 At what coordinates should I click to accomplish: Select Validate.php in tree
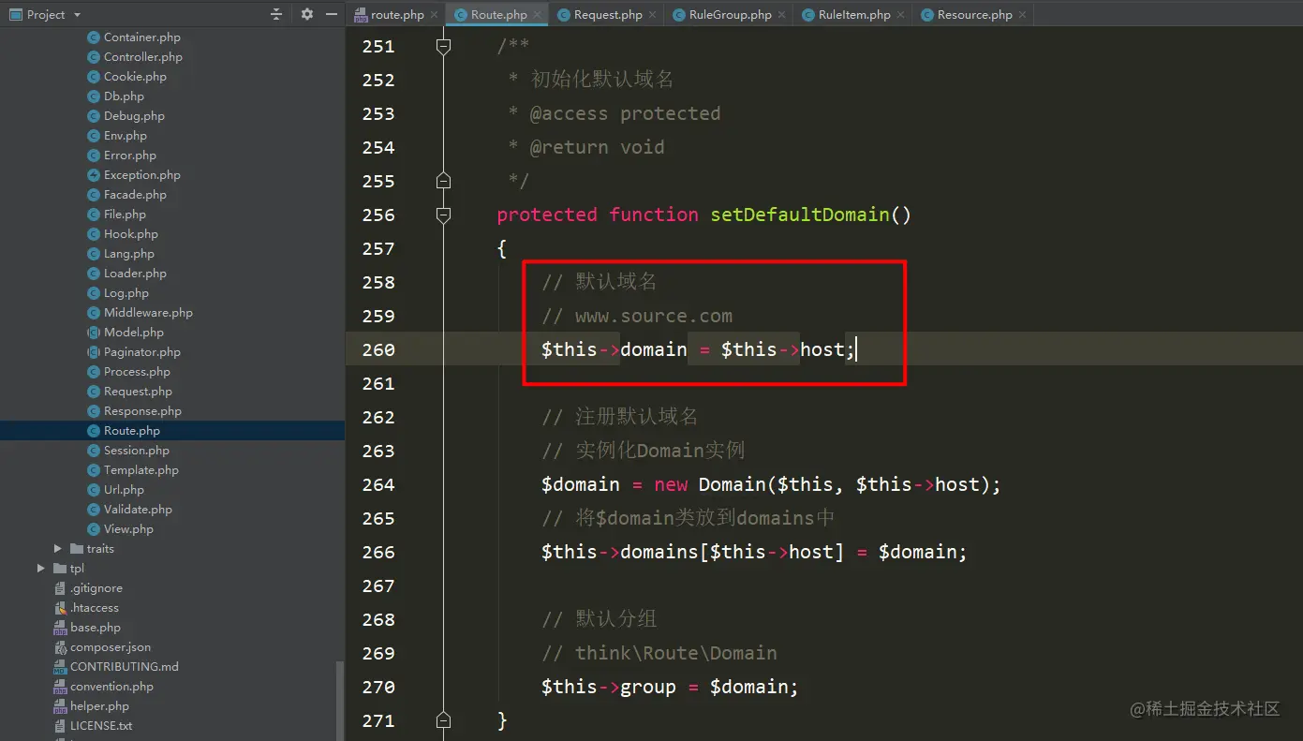coord(138,510)
